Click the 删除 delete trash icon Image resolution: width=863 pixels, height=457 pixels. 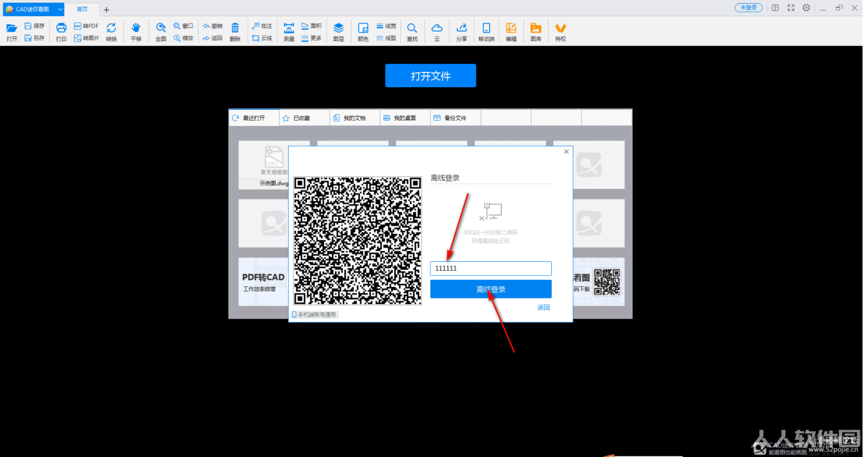point(235,32)
